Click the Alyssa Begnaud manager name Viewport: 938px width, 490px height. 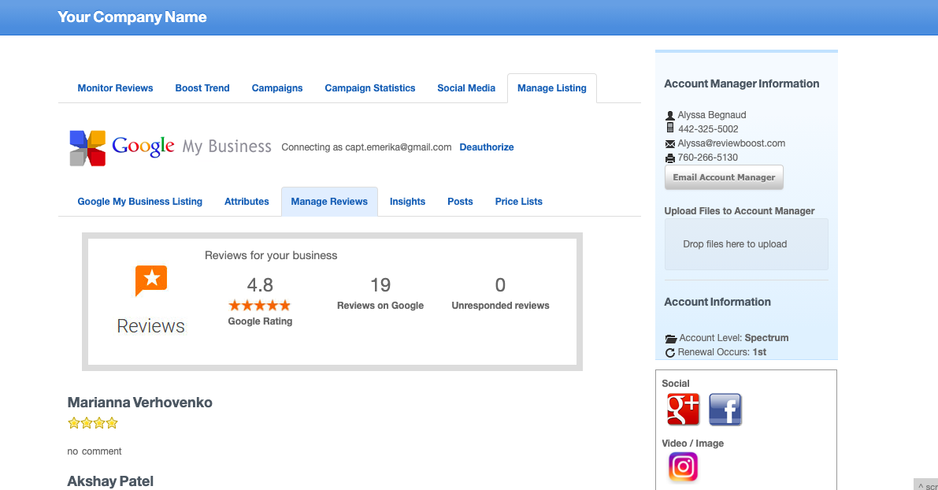tap(712, 115)
